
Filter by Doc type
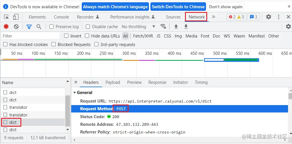click(x=217, y=36)
